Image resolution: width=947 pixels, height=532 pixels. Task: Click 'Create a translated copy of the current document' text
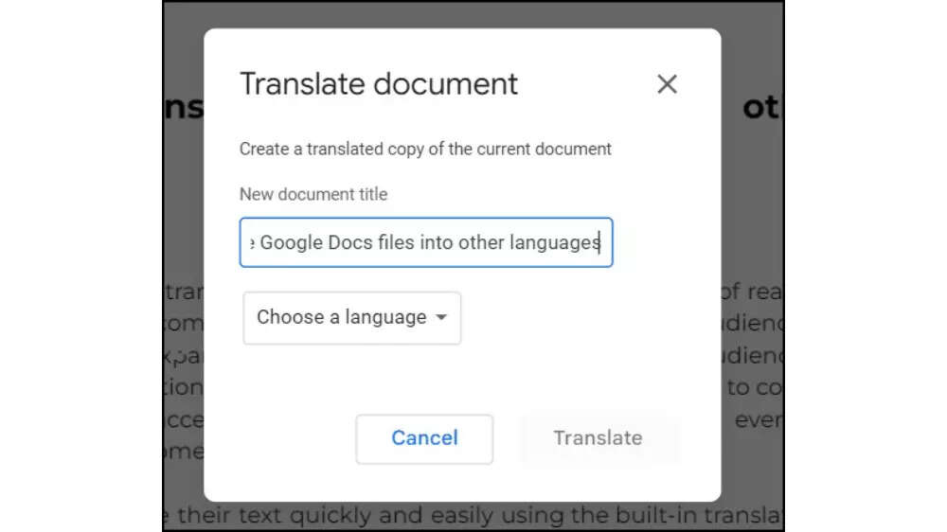click(x=425, y=149)
